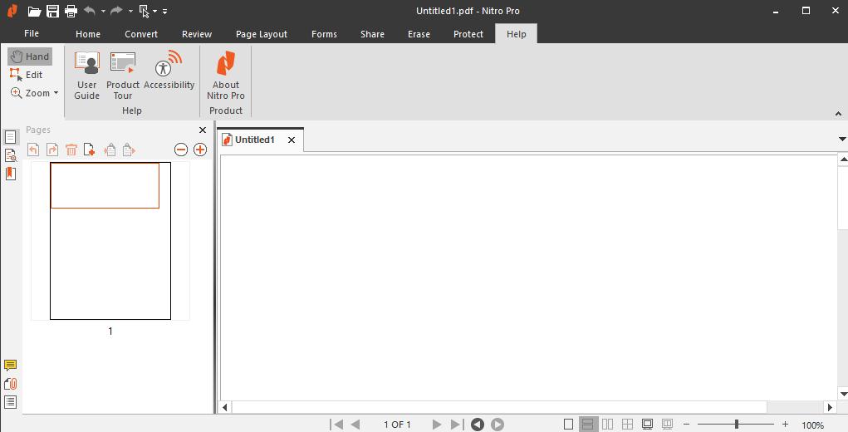Select the page 1 thumbnail
This screenshot has height=432, width=848.
[110, 241]
